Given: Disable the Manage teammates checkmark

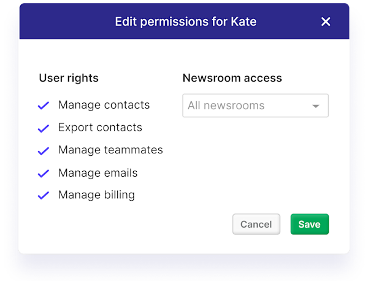Looking at the screenshot, I should (x=44, y=151).
